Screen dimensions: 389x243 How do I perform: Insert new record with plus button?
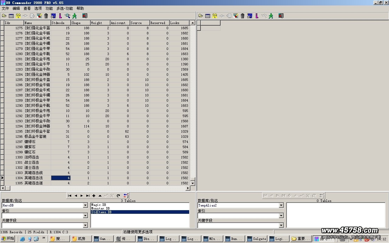pos(94,196)
